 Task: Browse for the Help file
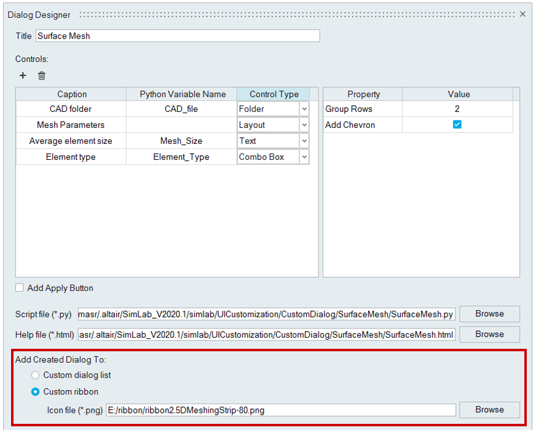point(489,334)
